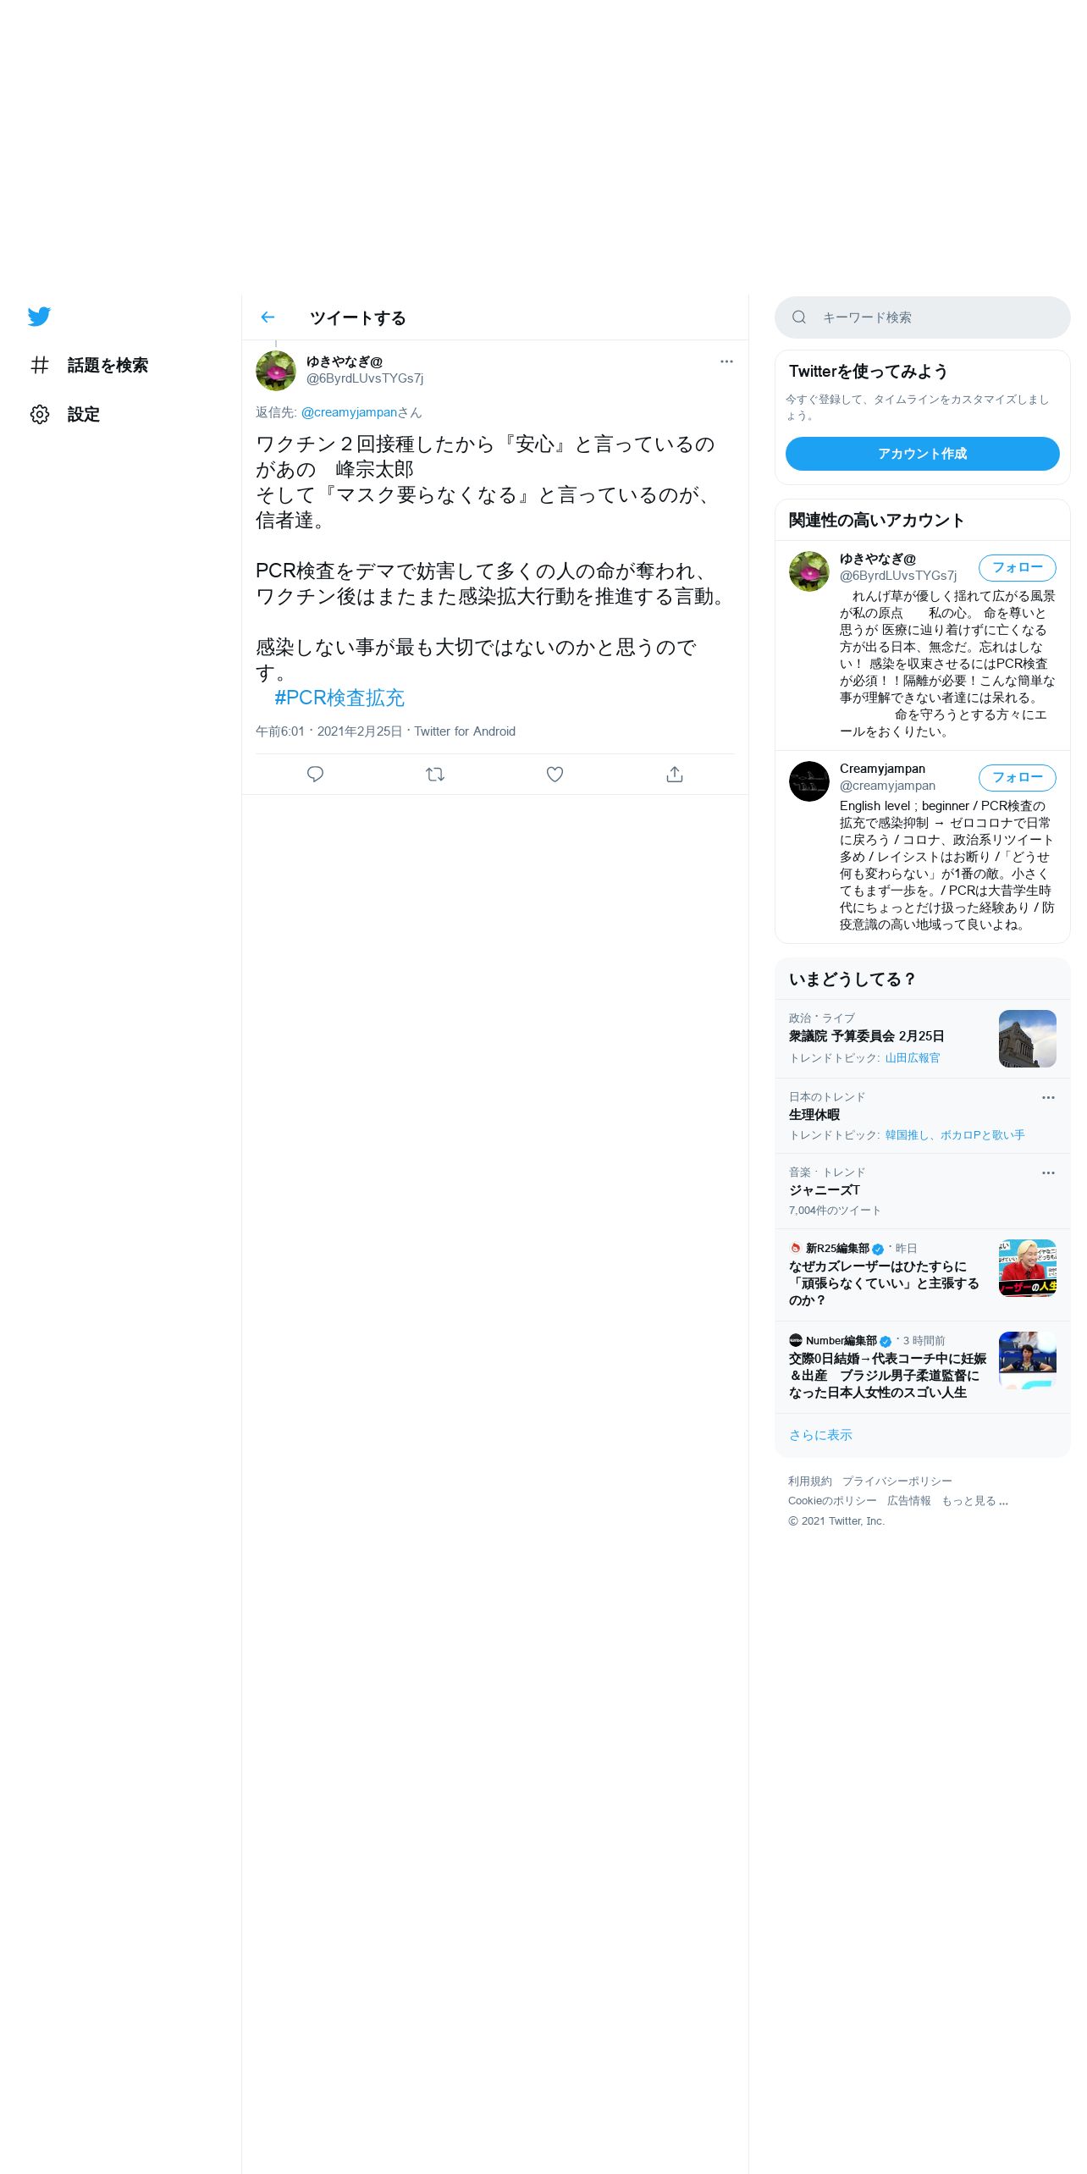The width and height of the screenshot is (1087, 2174).
Task: Share the tweet via the share icon
Action: (675, 774)
